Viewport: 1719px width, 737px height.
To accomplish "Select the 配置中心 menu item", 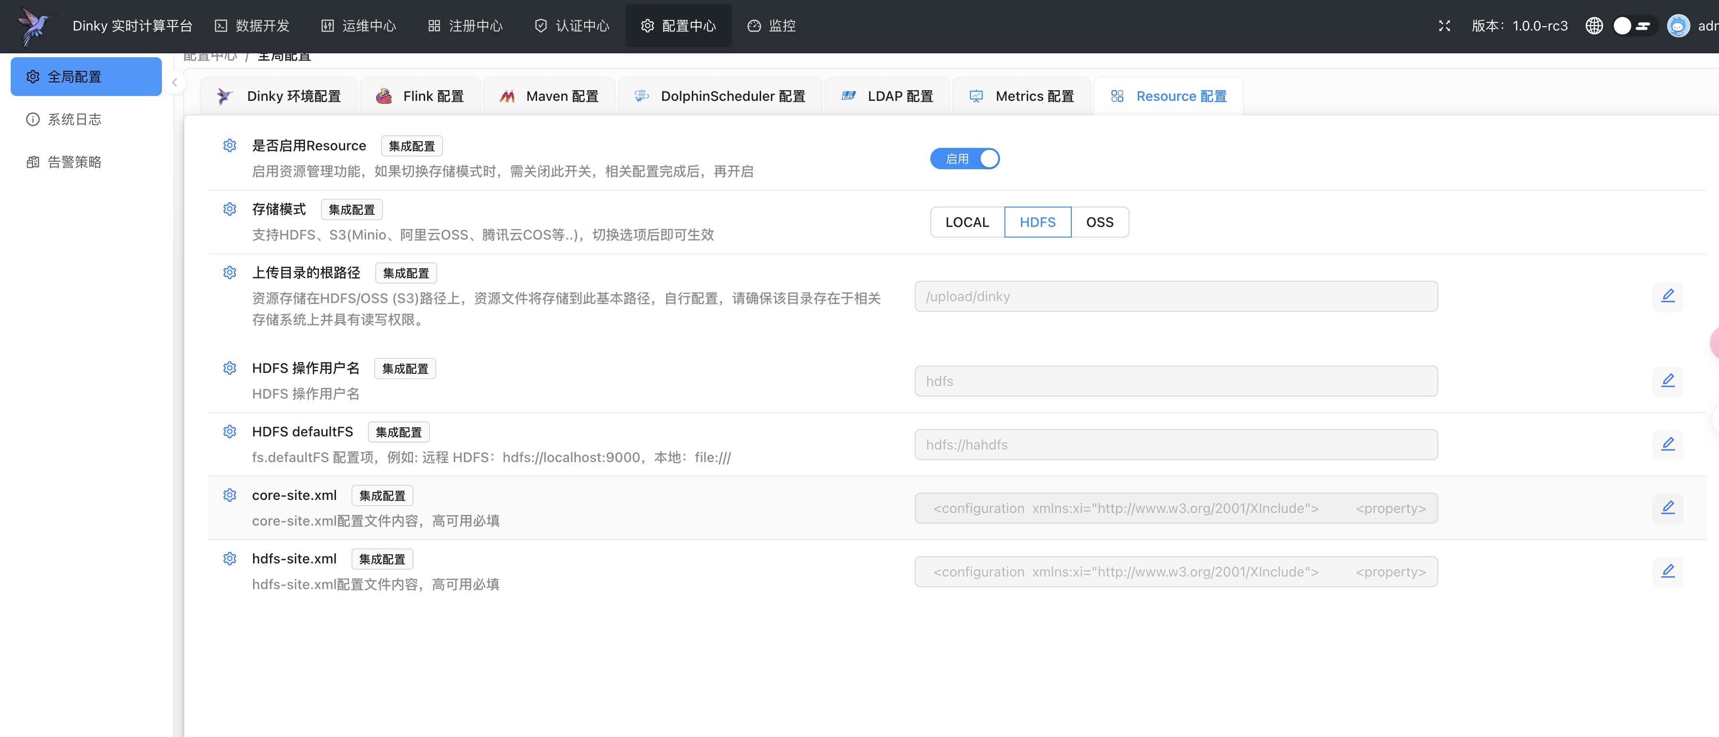I will 678,26.
